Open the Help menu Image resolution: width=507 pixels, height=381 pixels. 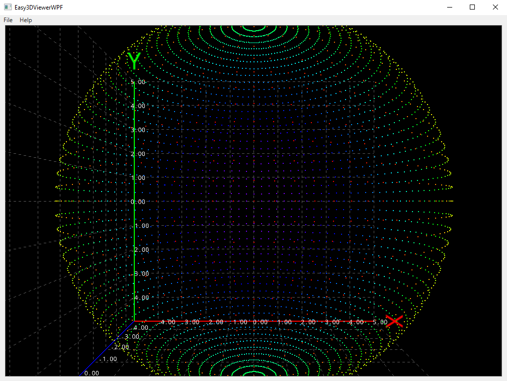pyautogui.click(x=26, y=20)
